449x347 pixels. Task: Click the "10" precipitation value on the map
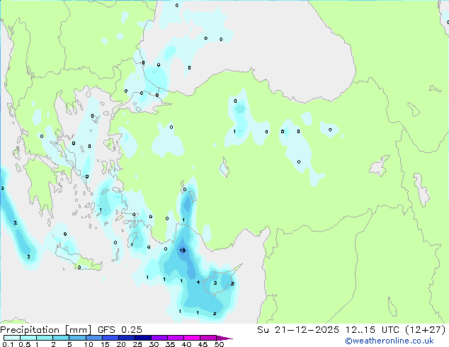183,251
